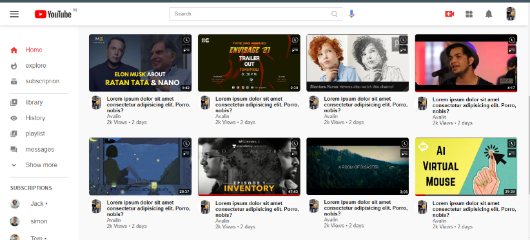Click the library icon in sidebar
The image size is (530, 240).
coord(14,102)
